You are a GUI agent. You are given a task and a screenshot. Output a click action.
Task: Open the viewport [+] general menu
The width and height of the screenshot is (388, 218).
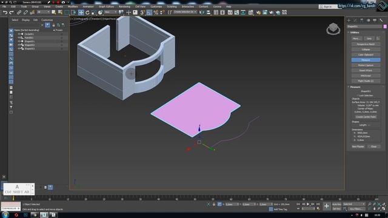72,19
